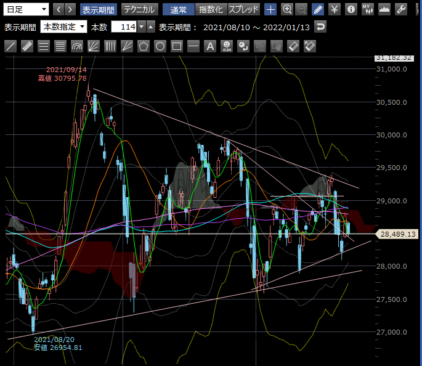Click the previous period arrow button
422x366 pixels.
click(59, 9)
